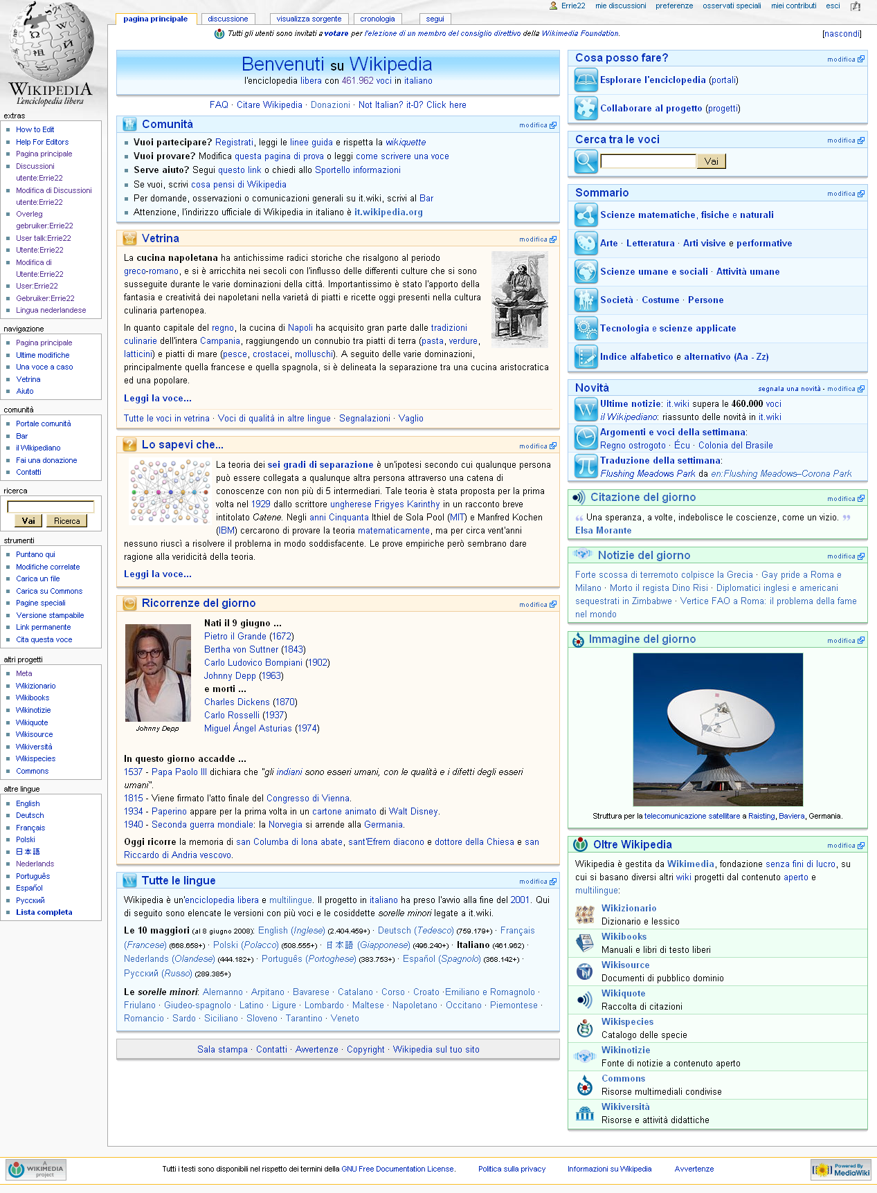Click the star icon in Vetrina header
Viewport: 877px width, 1193px height.
pyautogui.click(x=129, y=239)
